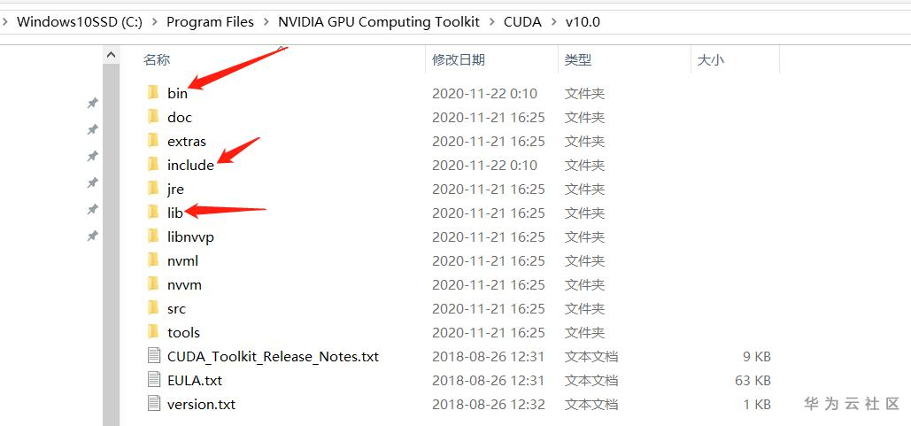Click the CUDA_Toolkit_Release_Notes.txt file icon
The width and height of the screenshot is (911, 426).
(154, 356)
